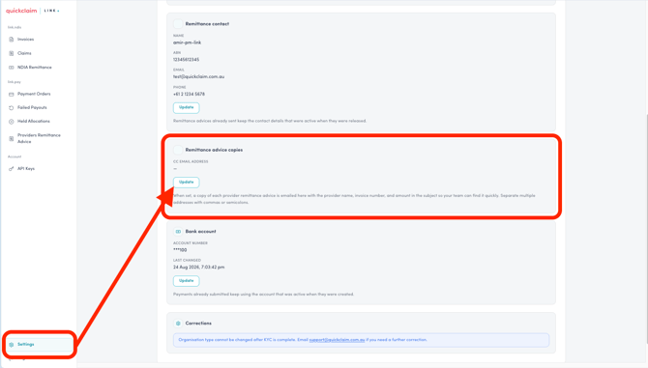Go to API Keys page
Image resolution: width=648 pixels, height=368 pixels.
click(25, 169)
